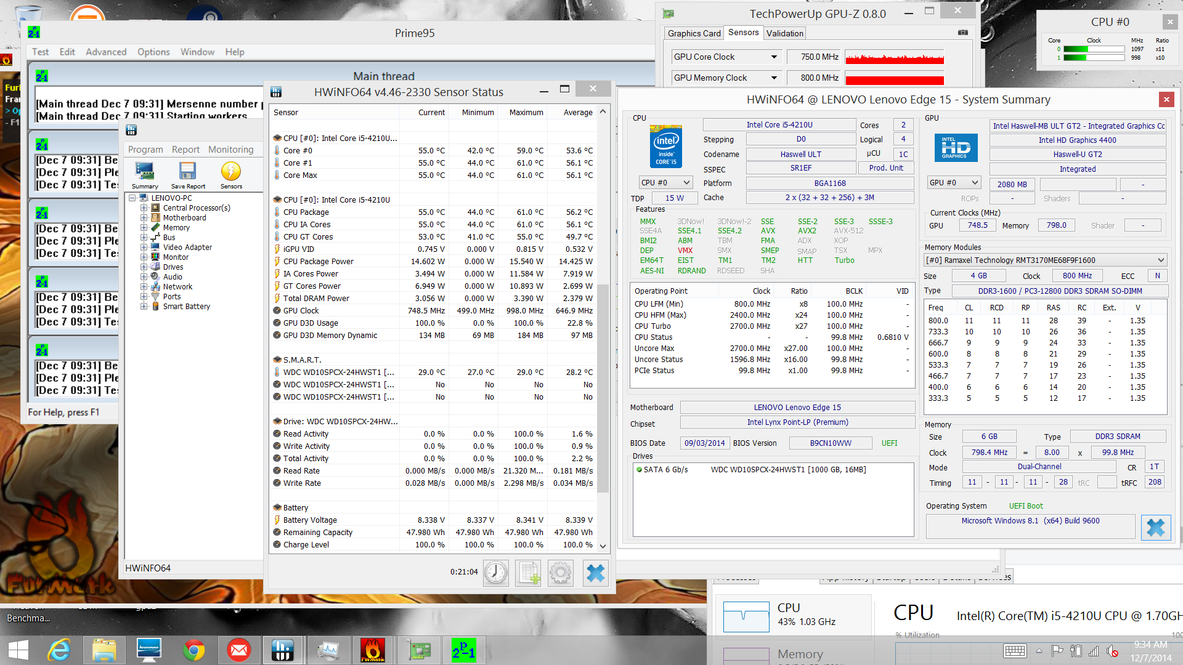Switch to GPU-Z Graphics Card tab
The height and width of the screenshot is (665, 1183).
pyautogui.click(x=694, y=33)
